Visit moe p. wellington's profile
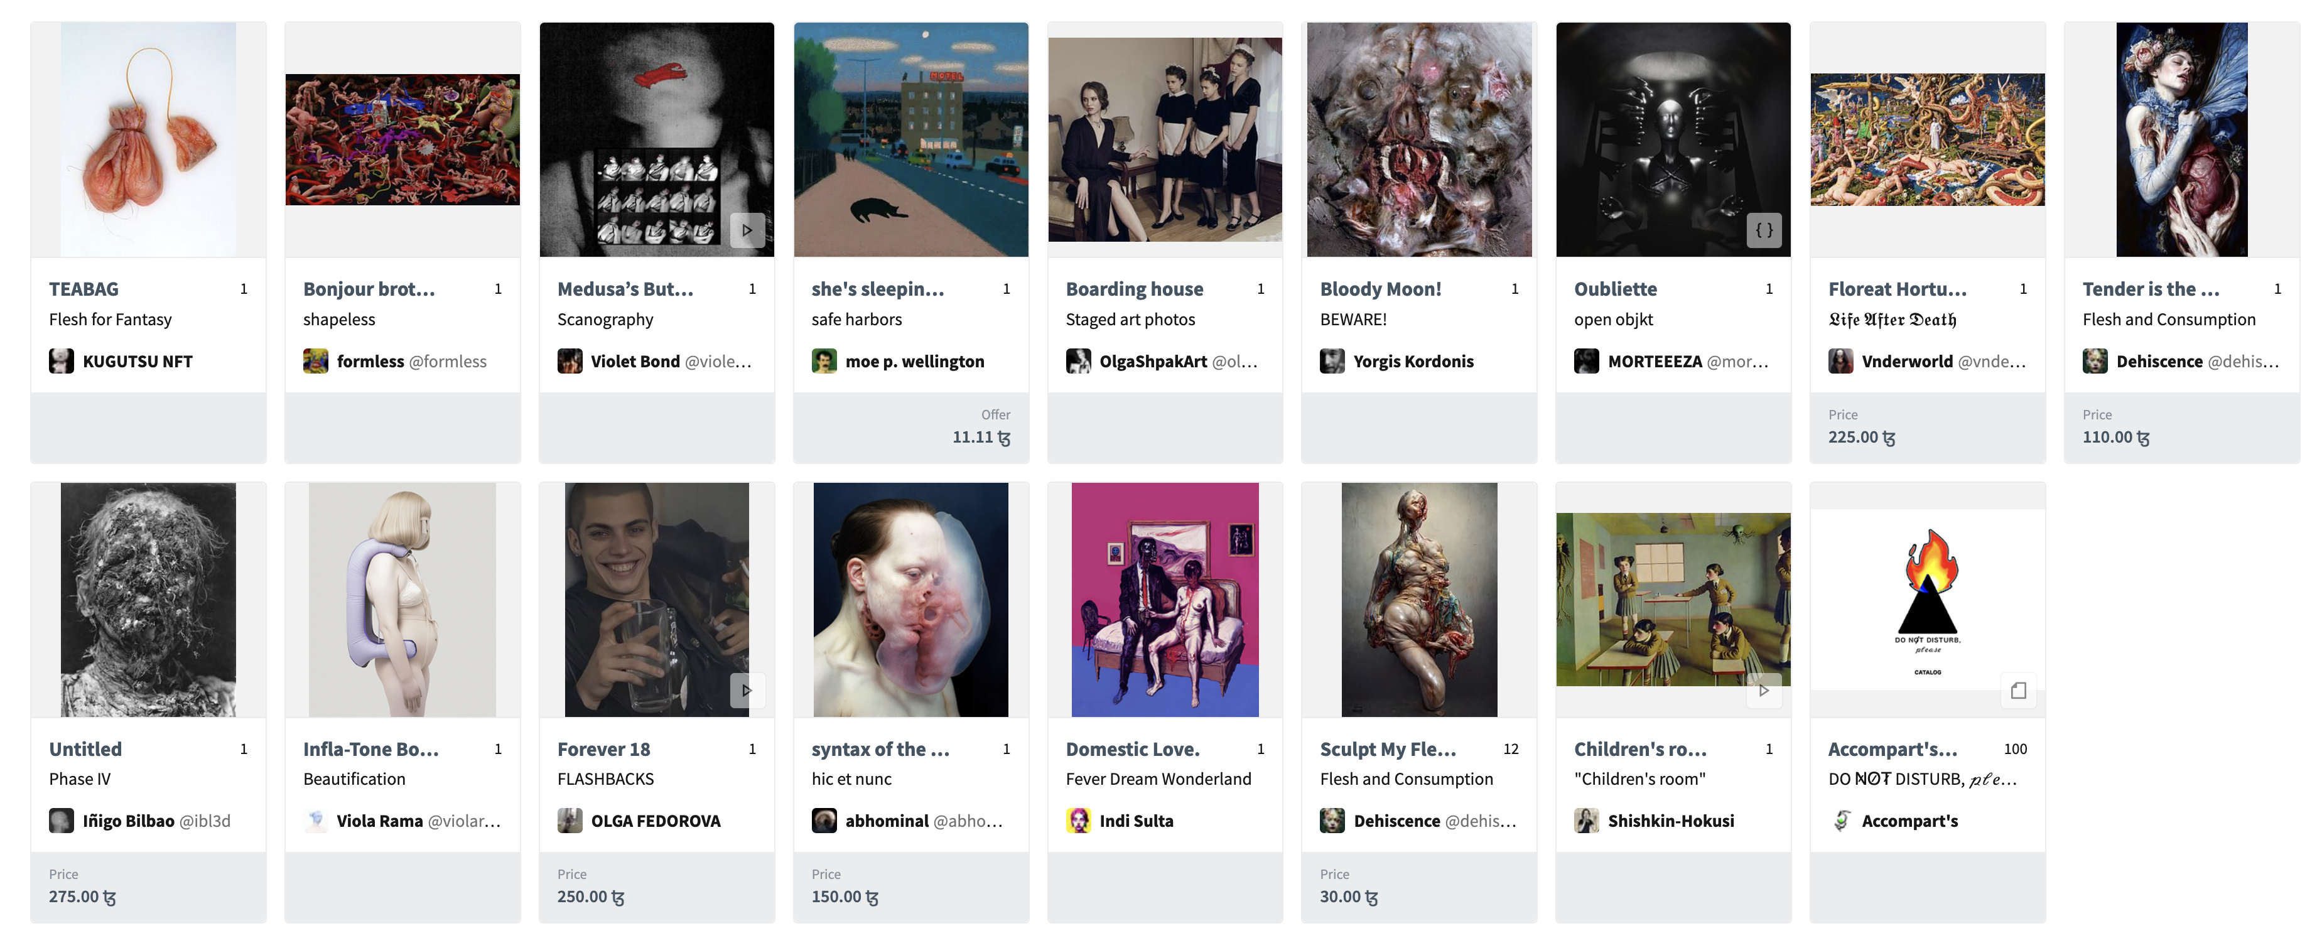The image size is (2322, 943). pyautogui.click(x=914, y=362)
